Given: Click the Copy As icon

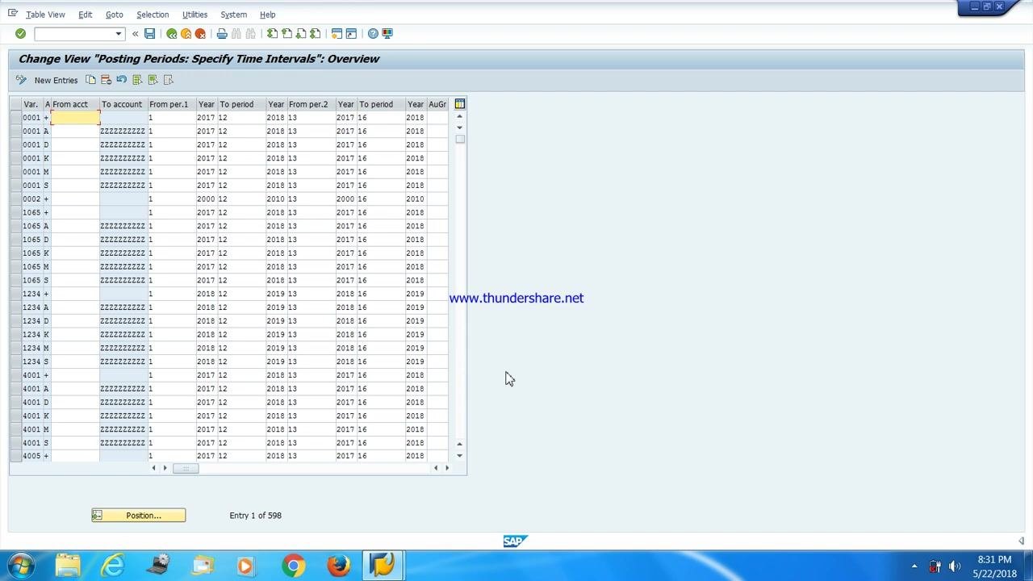Looking at the screenshot, I should pos(90,80).
